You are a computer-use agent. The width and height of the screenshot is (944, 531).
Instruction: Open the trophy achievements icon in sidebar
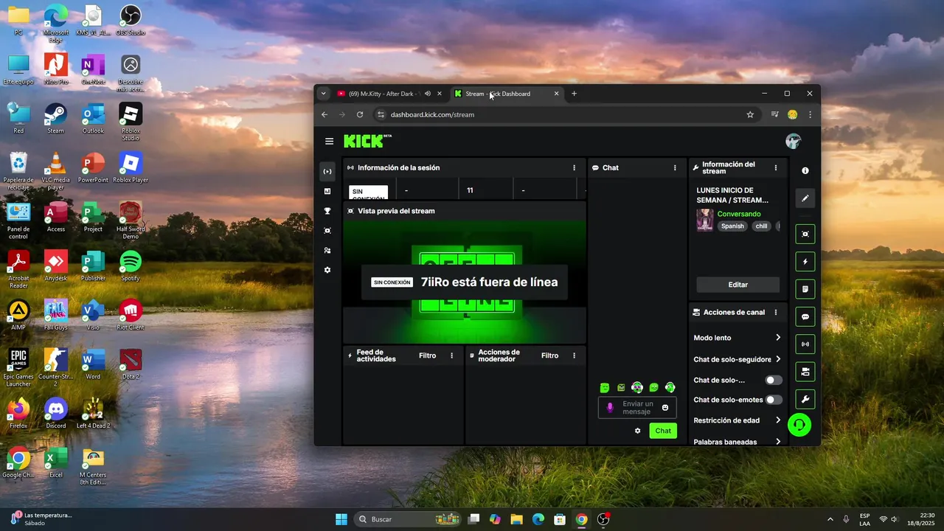pos(327,211)
